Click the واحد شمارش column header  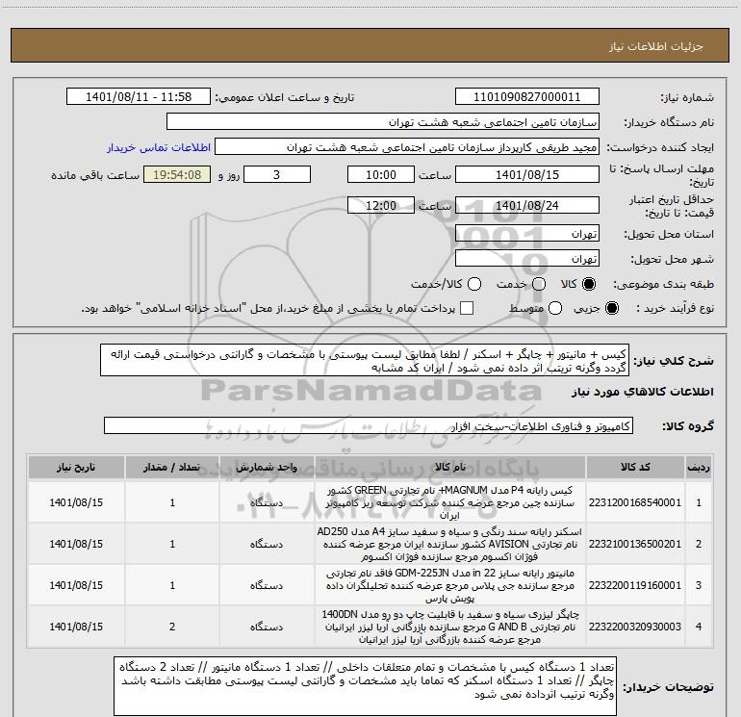point(267,468)
